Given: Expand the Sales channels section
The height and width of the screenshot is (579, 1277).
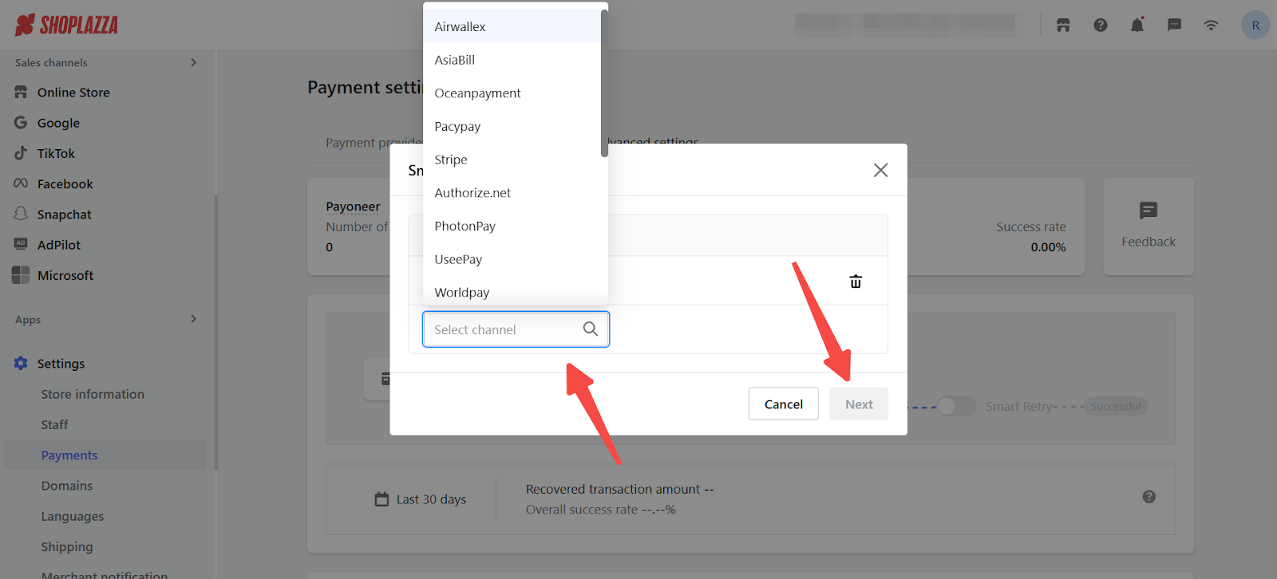Looking at the screenshot, I should [193, 62].
